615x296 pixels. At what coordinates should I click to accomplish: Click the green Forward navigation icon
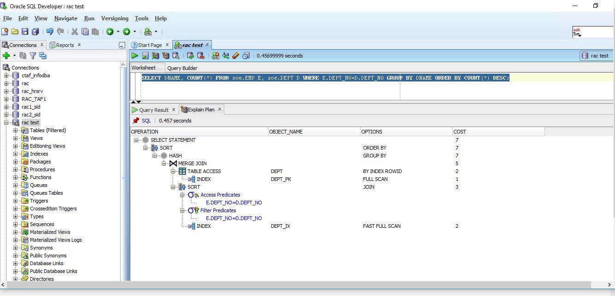point(126,32)
